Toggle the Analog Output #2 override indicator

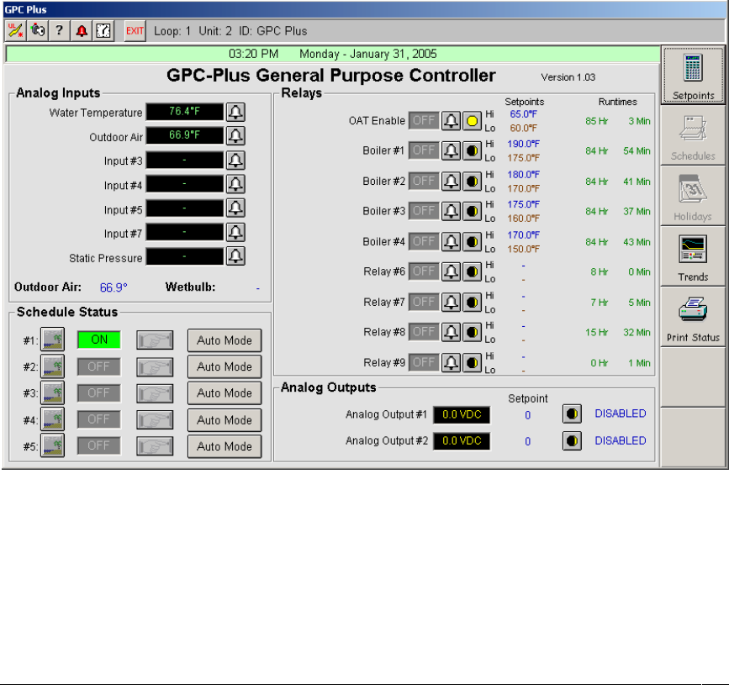pos(572,441)
